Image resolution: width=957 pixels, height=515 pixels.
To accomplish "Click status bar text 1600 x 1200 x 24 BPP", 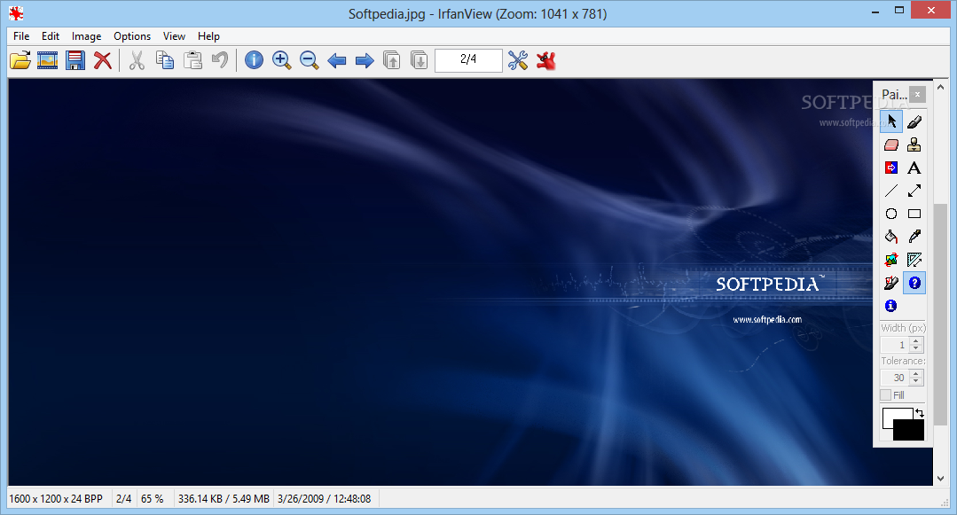I will [56, 498].
